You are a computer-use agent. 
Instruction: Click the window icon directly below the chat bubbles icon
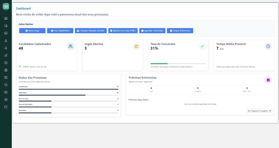pos(6,92)
